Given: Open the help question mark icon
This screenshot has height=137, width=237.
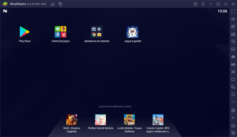Looking at the screenshot, I should [195, 4].
